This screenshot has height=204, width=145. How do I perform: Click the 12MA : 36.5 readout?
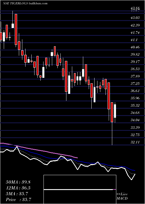pos(18,188)
